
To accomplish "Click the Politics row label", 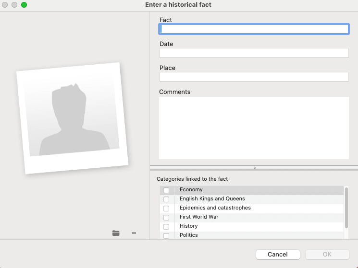I will click(x=188, y=235).
